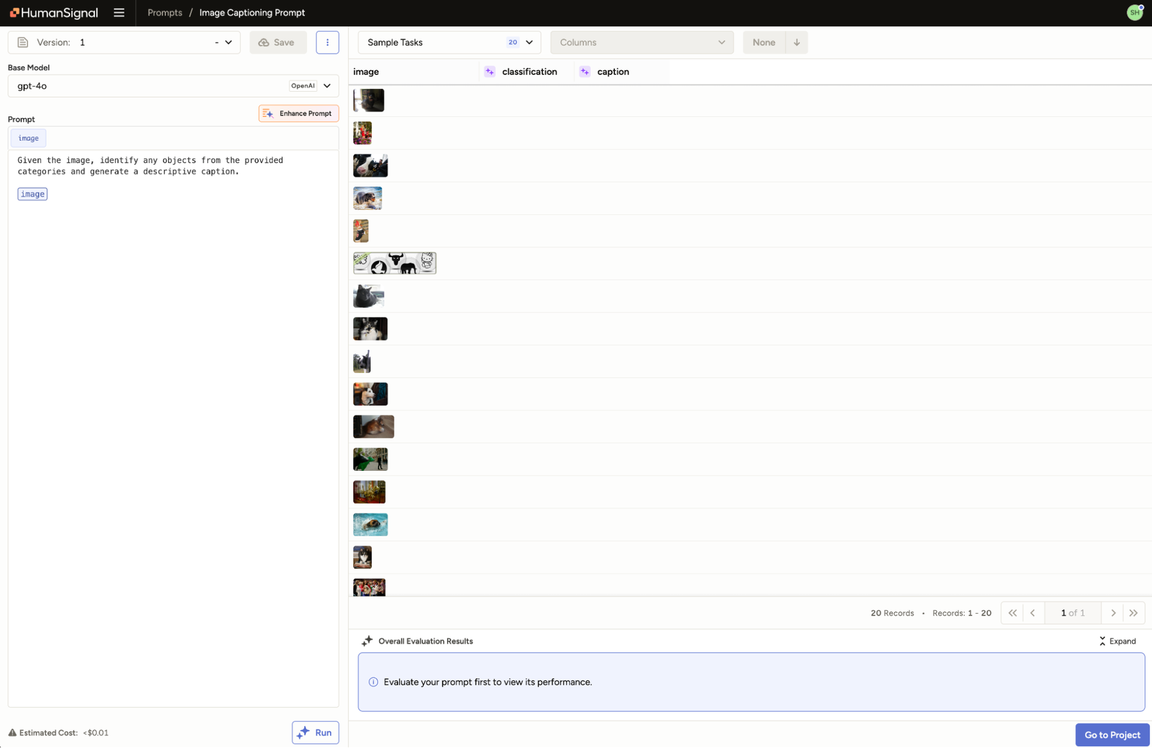Screen dimensions: 1152x748
Task: Open the fifth row narrow portrait thumbnail
Action: pyautogui.click(x=361, y=231)
